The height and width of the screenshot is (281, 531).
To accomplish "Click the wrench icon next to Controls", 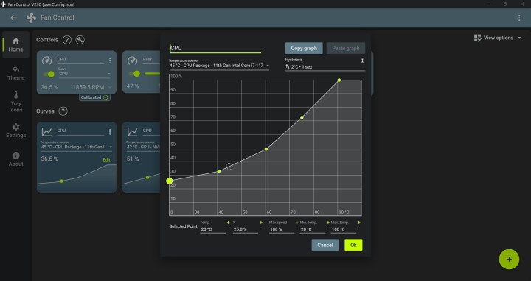I will [x=80, y=40].
